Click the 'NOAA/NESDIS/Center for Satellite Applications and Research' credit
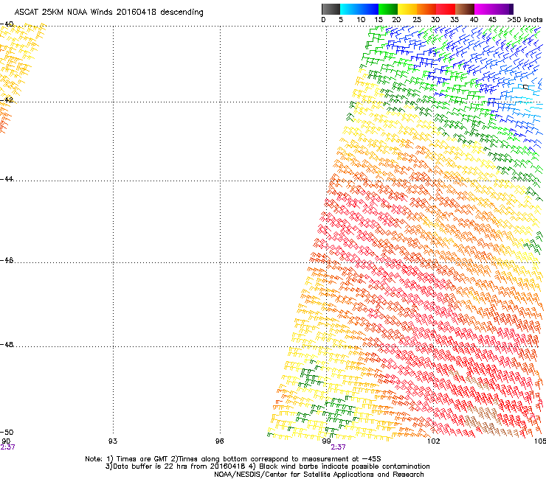 pos(319,475)
